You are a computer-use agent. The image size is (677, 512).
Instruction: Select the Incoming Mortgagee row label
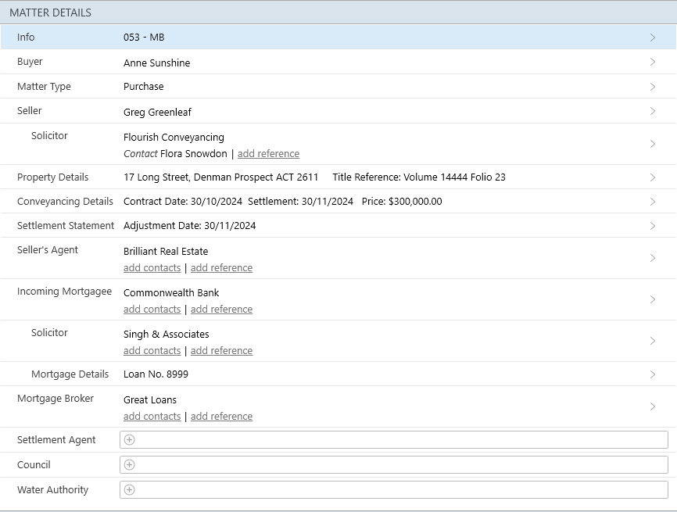(64, 292)
